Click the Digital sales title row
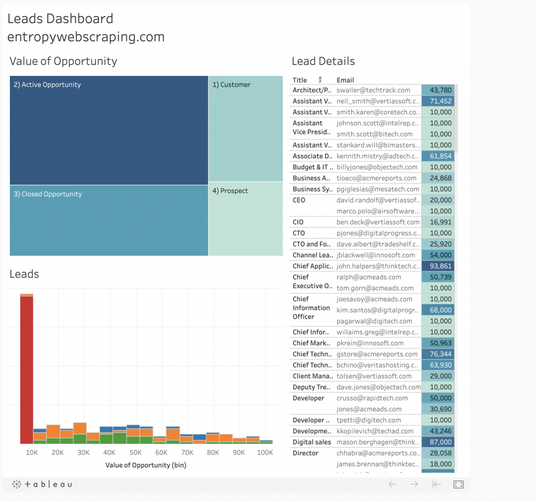Viewport: 536px width, 501px height. coord(312,442)
